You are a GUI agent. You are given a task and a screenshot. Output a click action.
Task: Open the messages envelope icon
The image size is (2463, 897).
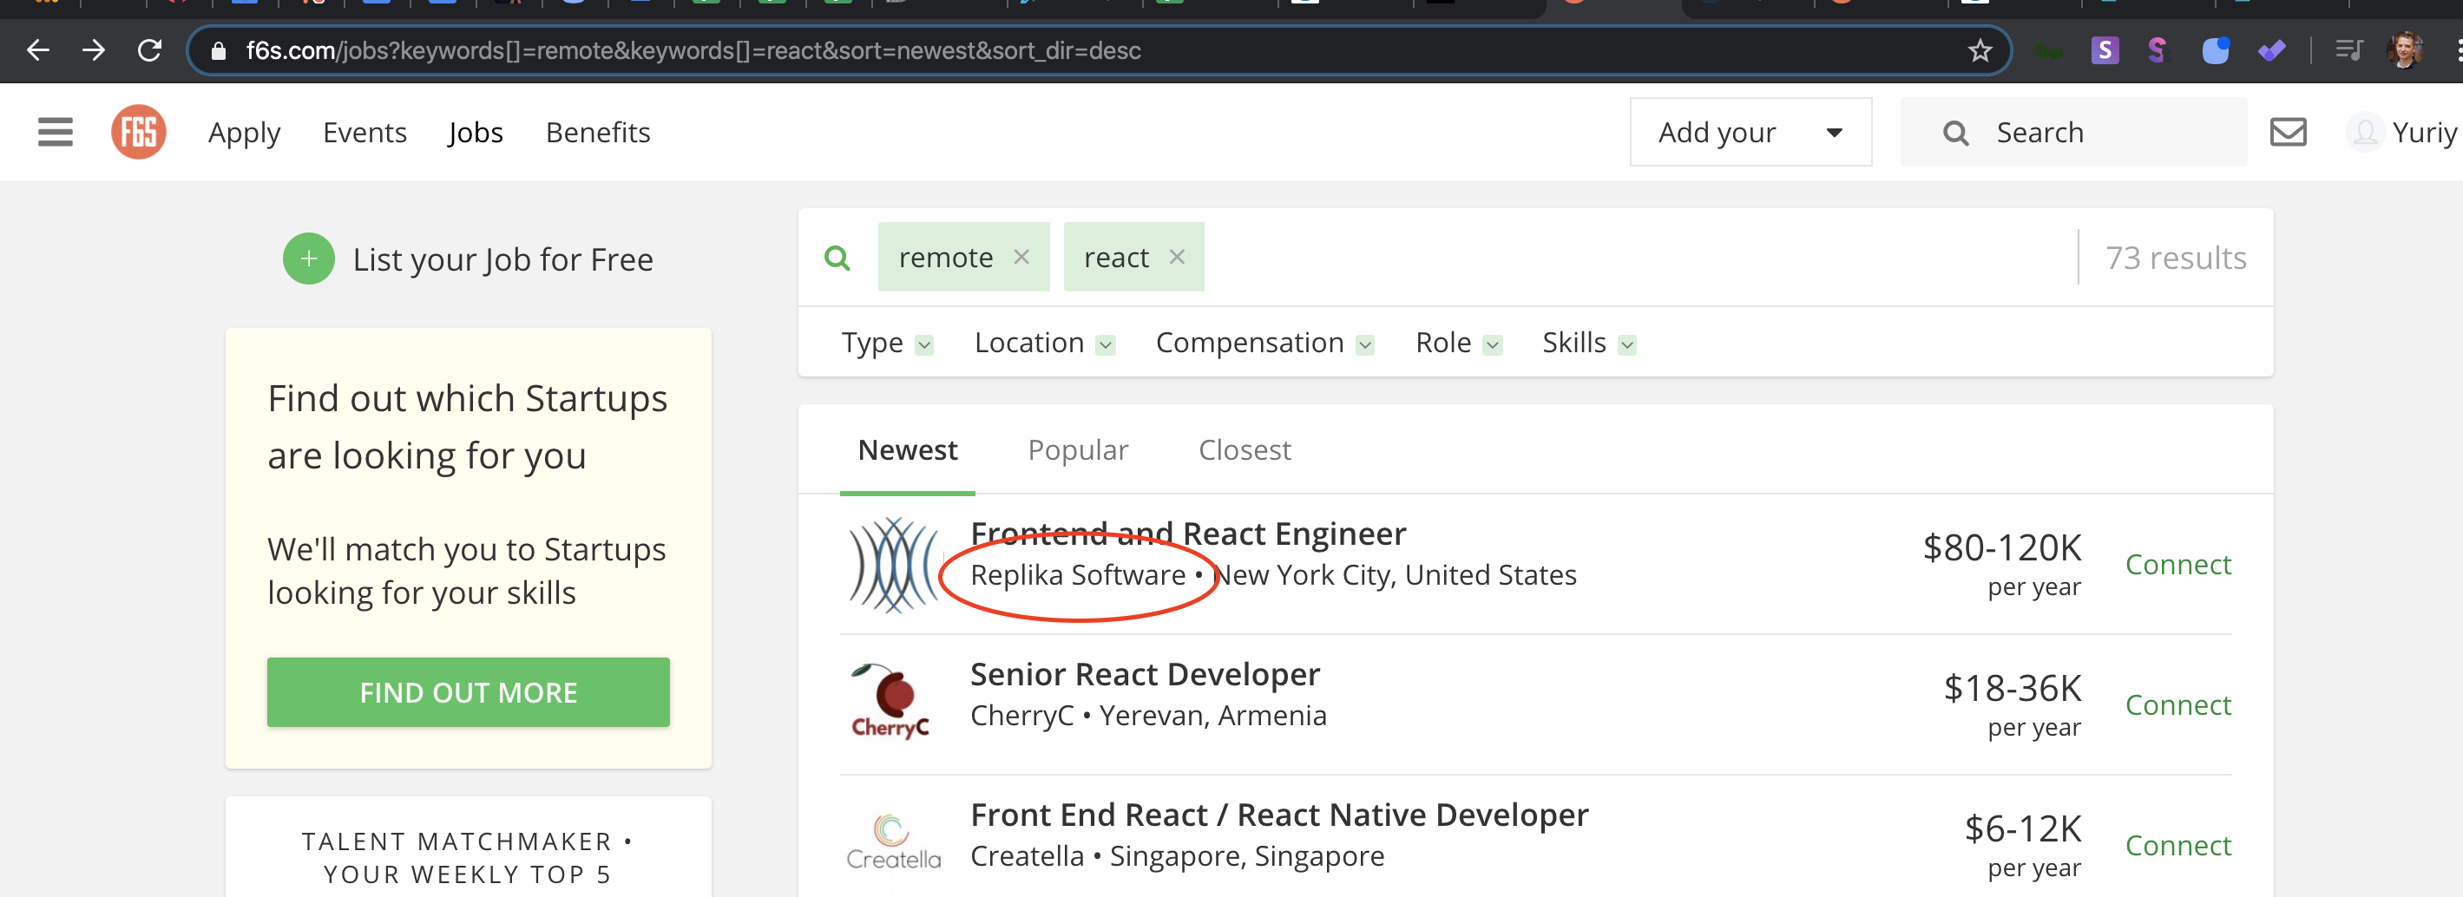(2287, 132)
